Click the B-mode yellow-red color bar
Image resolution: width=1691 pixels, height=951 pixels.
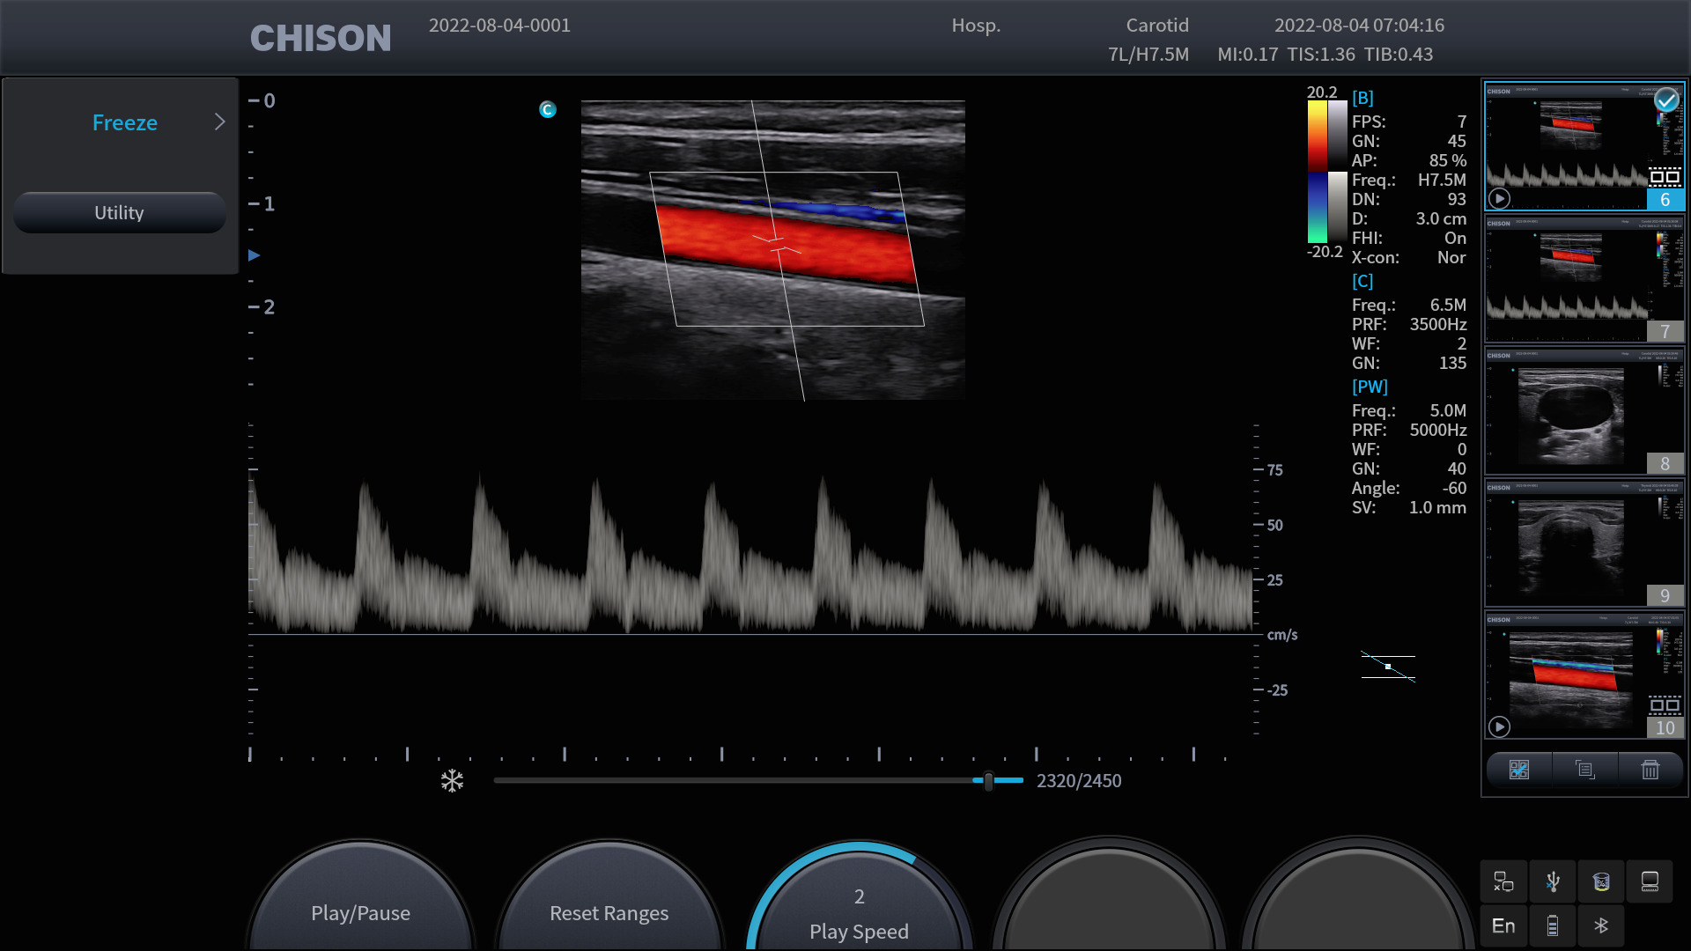pyautogui.click(x=1317, y=136)
